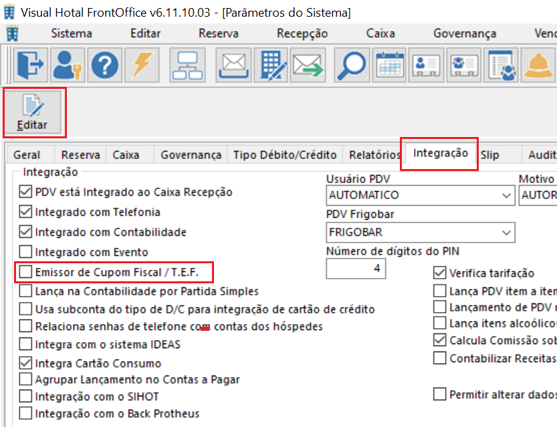Enable Integração com o SIHOT
The height and width of the screenshot is (427, 557).
(25, 396)
